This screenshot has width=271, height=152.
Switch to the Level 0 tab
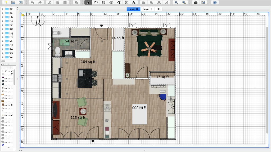tap(133, 9)
